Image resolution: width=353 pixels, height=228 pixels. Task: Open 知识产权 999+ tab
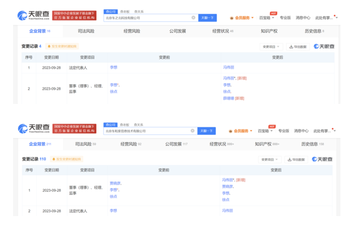click(x=267, y=144)
